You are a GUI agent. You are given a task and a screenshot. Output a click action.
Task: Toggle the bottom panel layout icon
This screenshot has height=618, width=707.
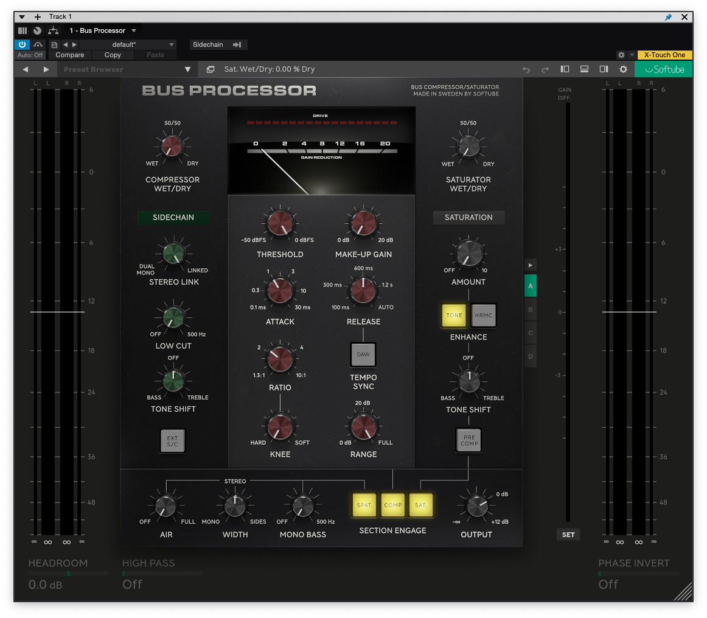[x=584, y=69]
